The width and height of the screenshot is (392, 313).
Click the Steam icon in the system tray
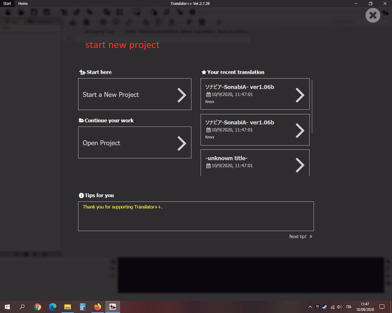pos(325,307)
